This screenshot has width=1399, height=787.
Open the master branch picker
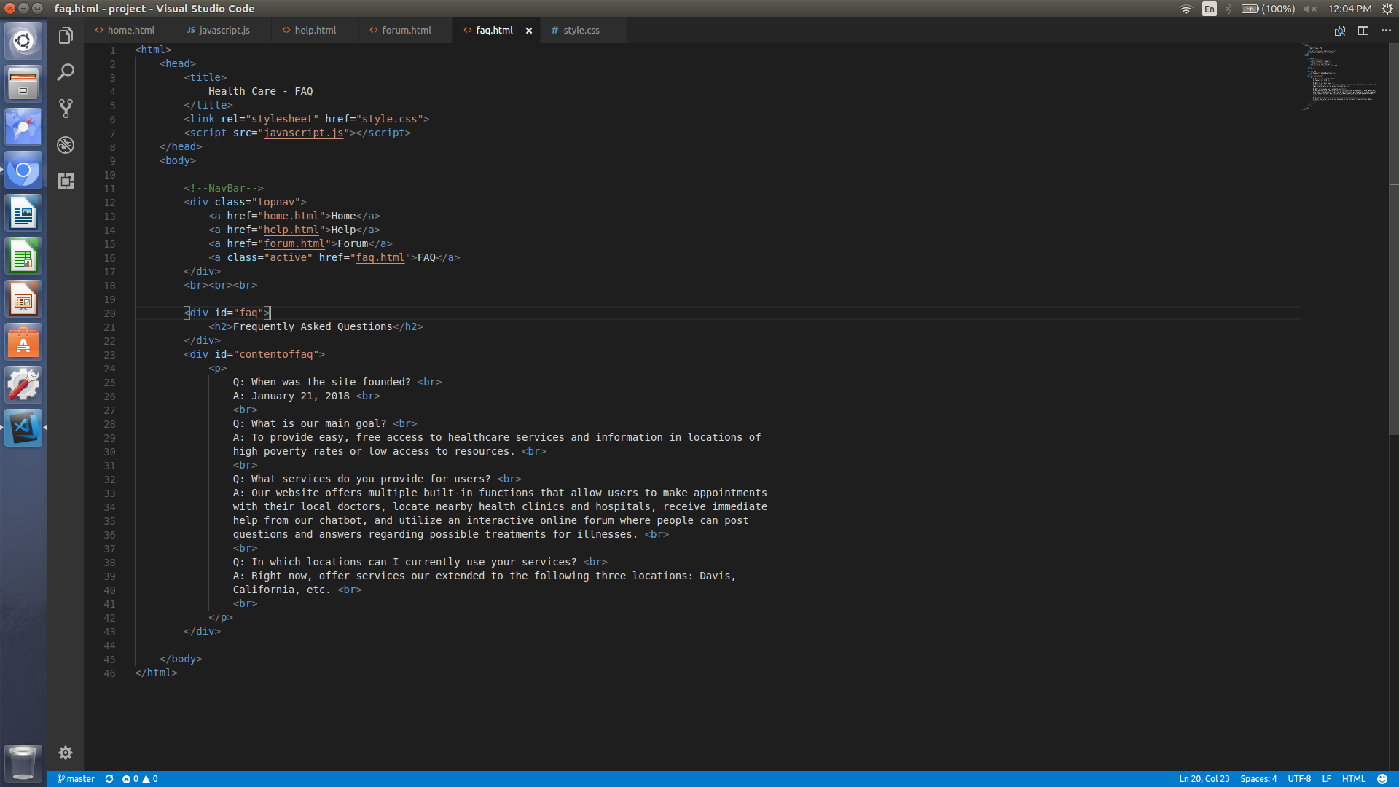tap(77, 779)
